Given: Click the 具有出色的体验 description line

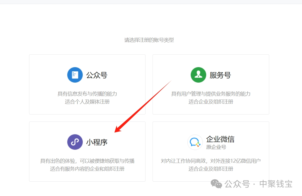Looking at the screenshot, I should (87, 161).
